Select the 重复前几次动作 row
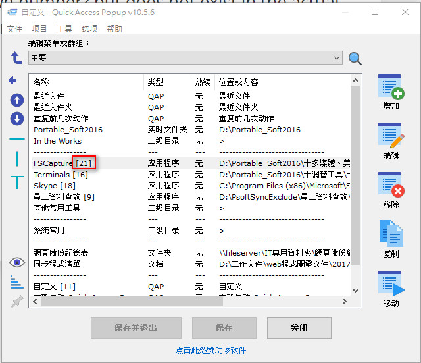 191,119
